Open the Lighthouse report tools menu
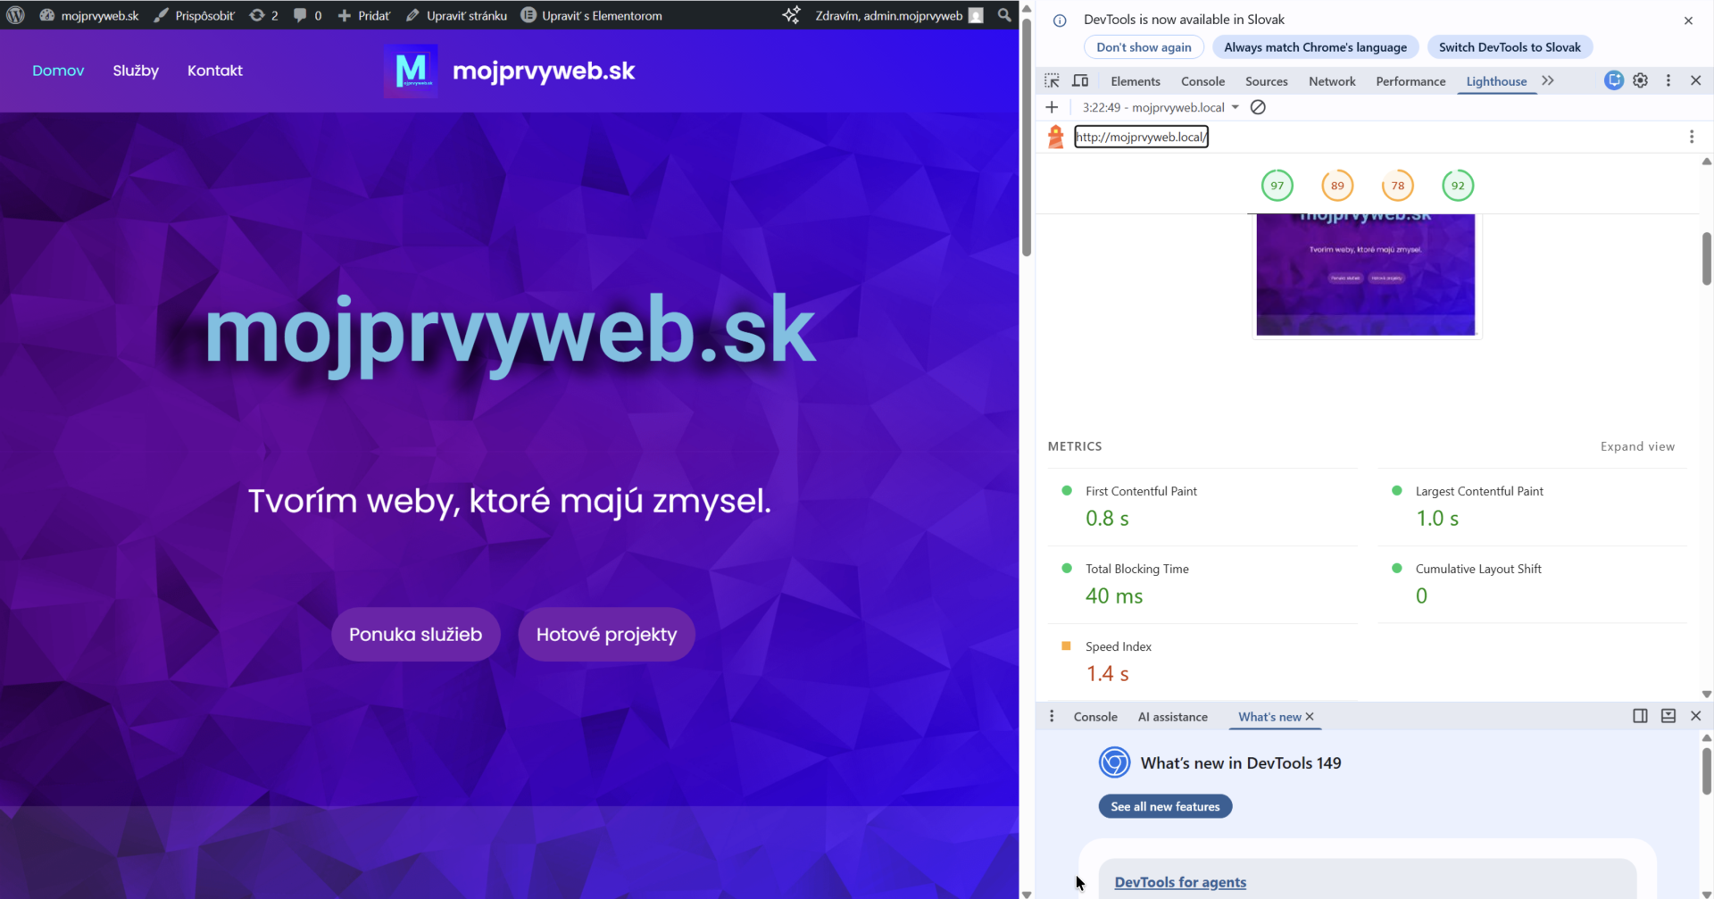The height and width of the screenshot is (899, 1714). 1692,137
